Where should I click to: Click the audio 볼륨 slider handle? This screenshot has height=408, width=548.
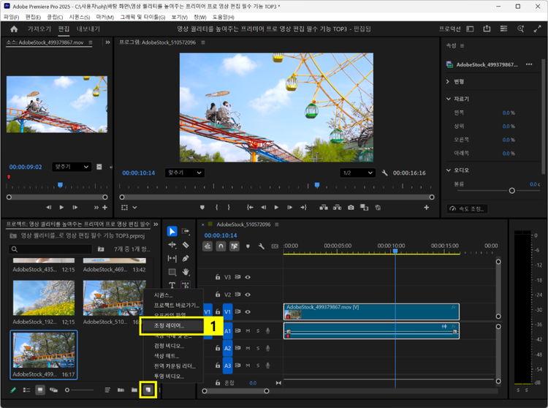click(x=511, y=190)
